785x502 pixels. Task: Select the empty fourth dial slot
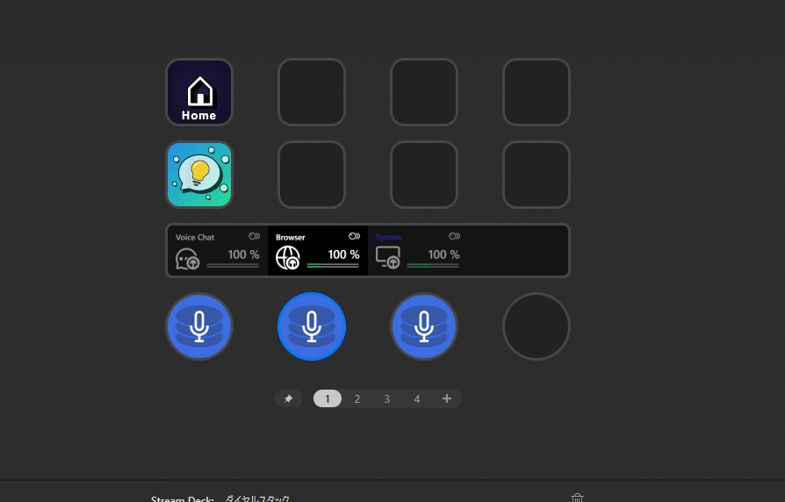coord(537,326)
